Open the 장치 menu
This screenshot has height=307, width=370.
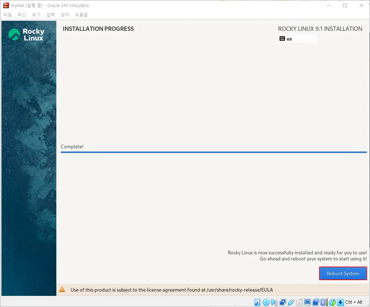(x=65, y=15)
